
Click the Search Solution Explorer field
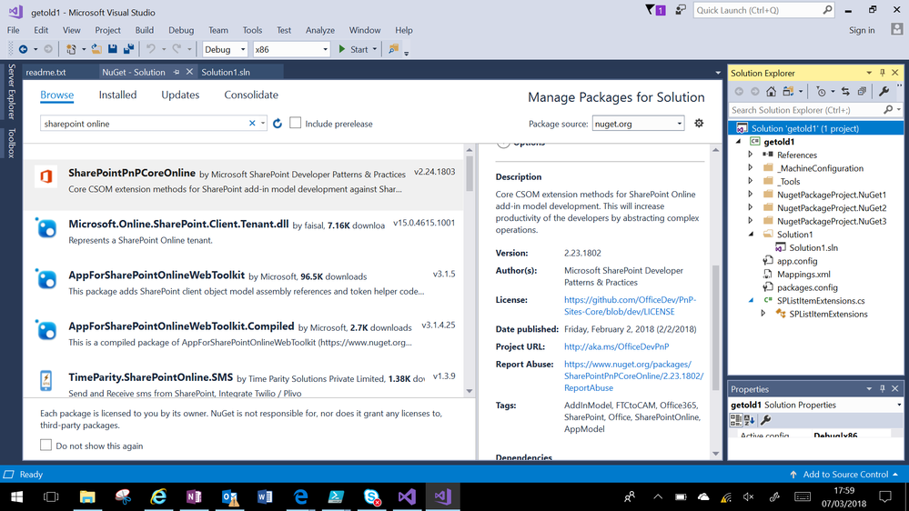point(806,109)
